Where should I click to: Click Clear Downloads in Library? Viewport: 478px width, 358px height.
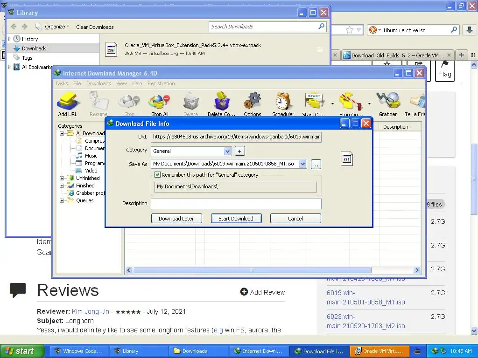pyautogui.click(x=95, y=27)
